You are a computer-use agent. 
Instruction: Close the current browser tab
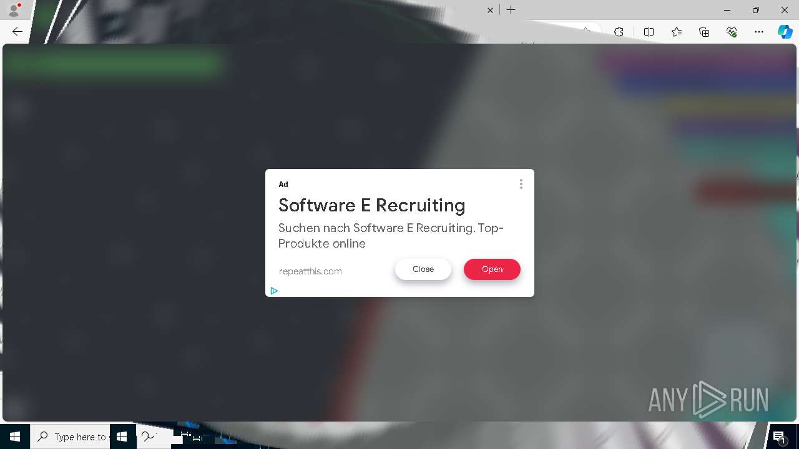pyautogui.click(x=490, y=10)
